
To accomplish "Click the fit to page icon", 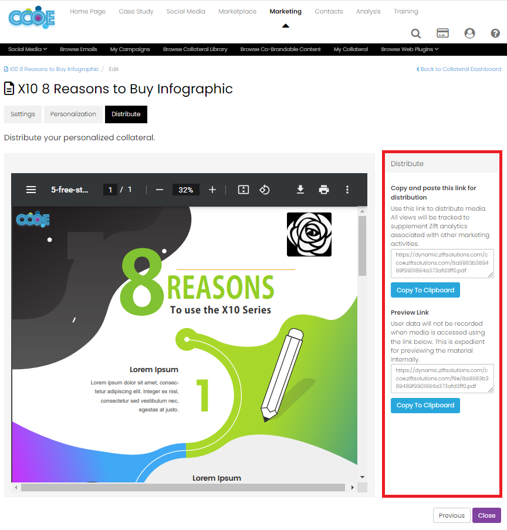I will pos(244,190).
